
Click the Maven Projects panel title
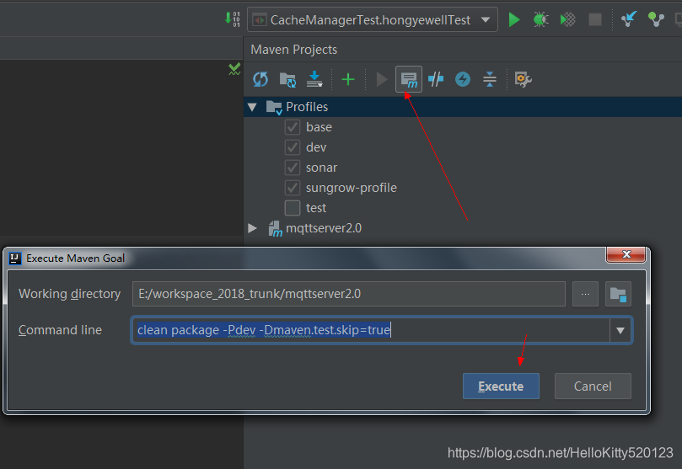click(x=294, y=50)
